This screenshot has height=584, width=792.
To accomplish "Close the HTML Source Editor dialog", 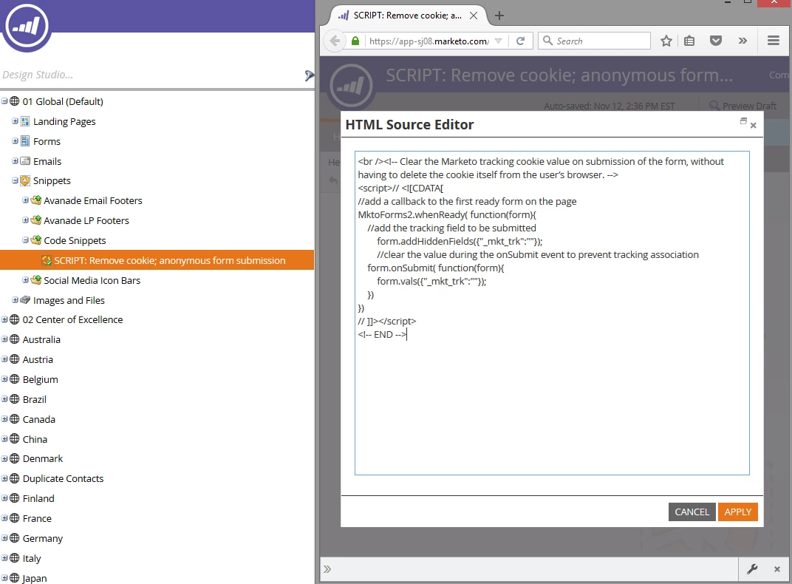I will (753, 125).
